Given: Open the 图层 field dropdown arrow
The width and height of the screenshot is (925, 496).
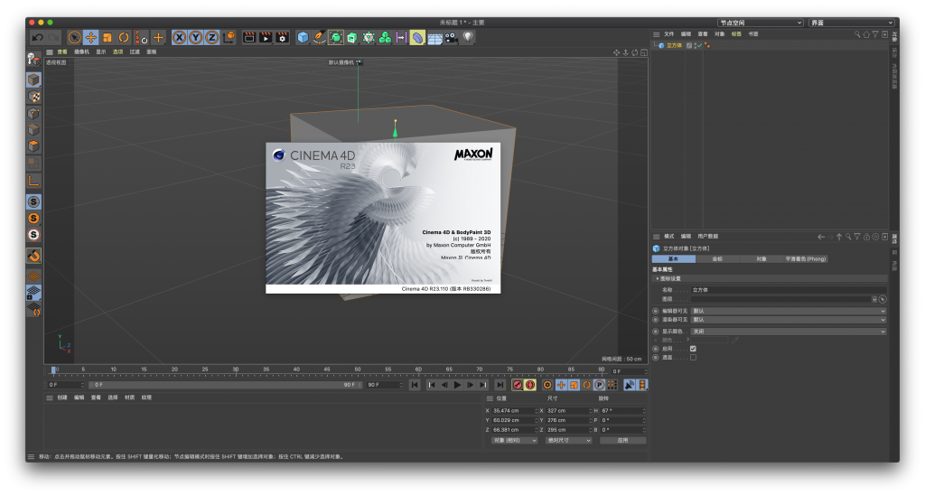Looking at the screenshot, I should pos(874,299).
